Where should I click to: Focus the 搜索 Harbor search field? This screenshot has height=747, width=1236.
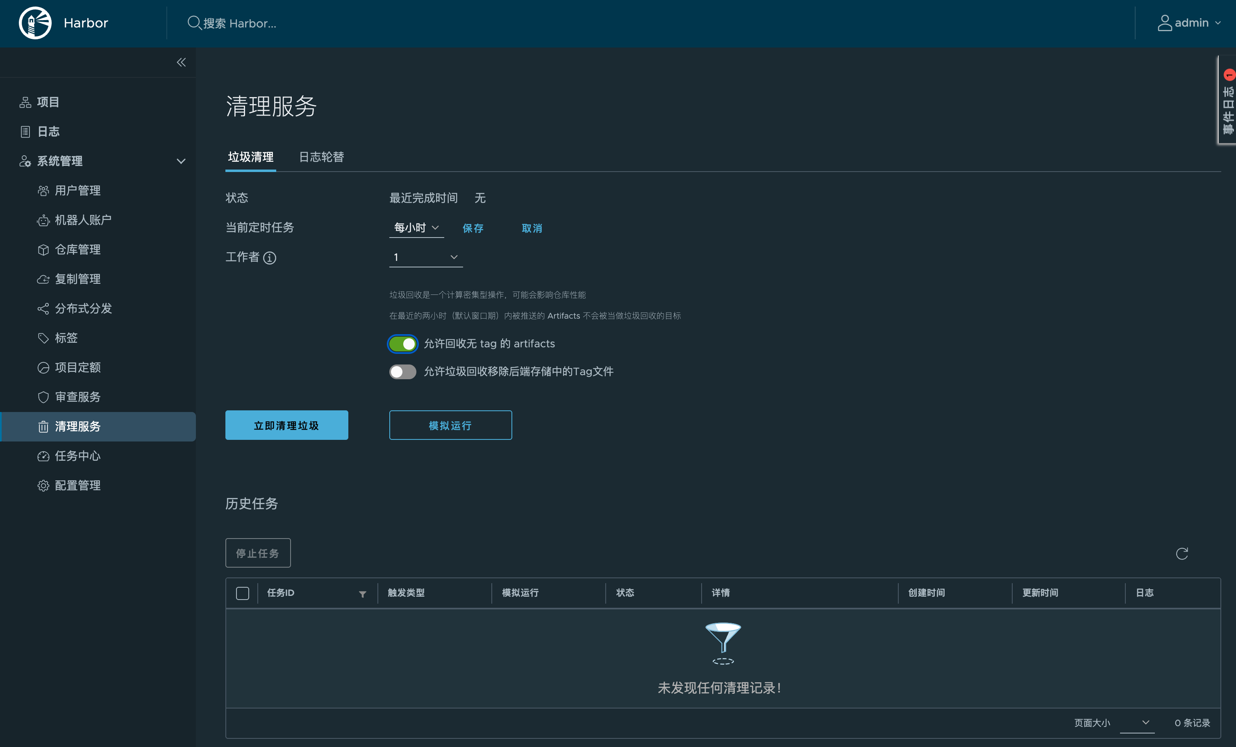coord(240,24)
